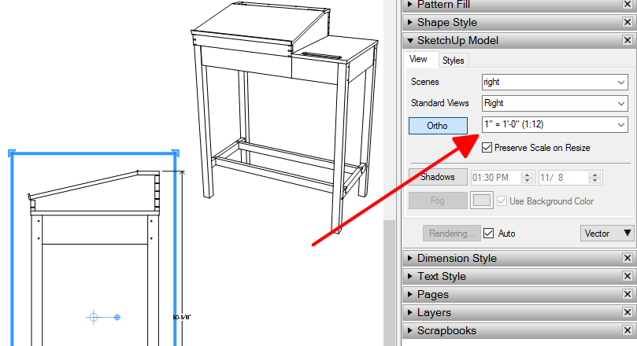The height and width of the screenshot is (346, 637).
Task: Open the Vector render mode dropdown
Action: [x=607, y=234]
